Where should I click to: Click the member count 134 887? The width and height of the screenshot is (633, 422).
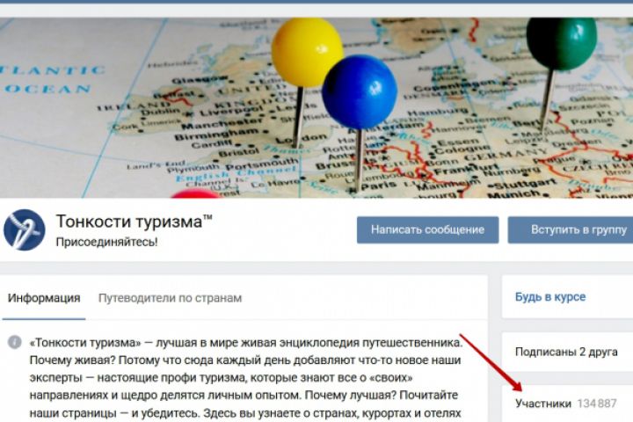(597, 403)
